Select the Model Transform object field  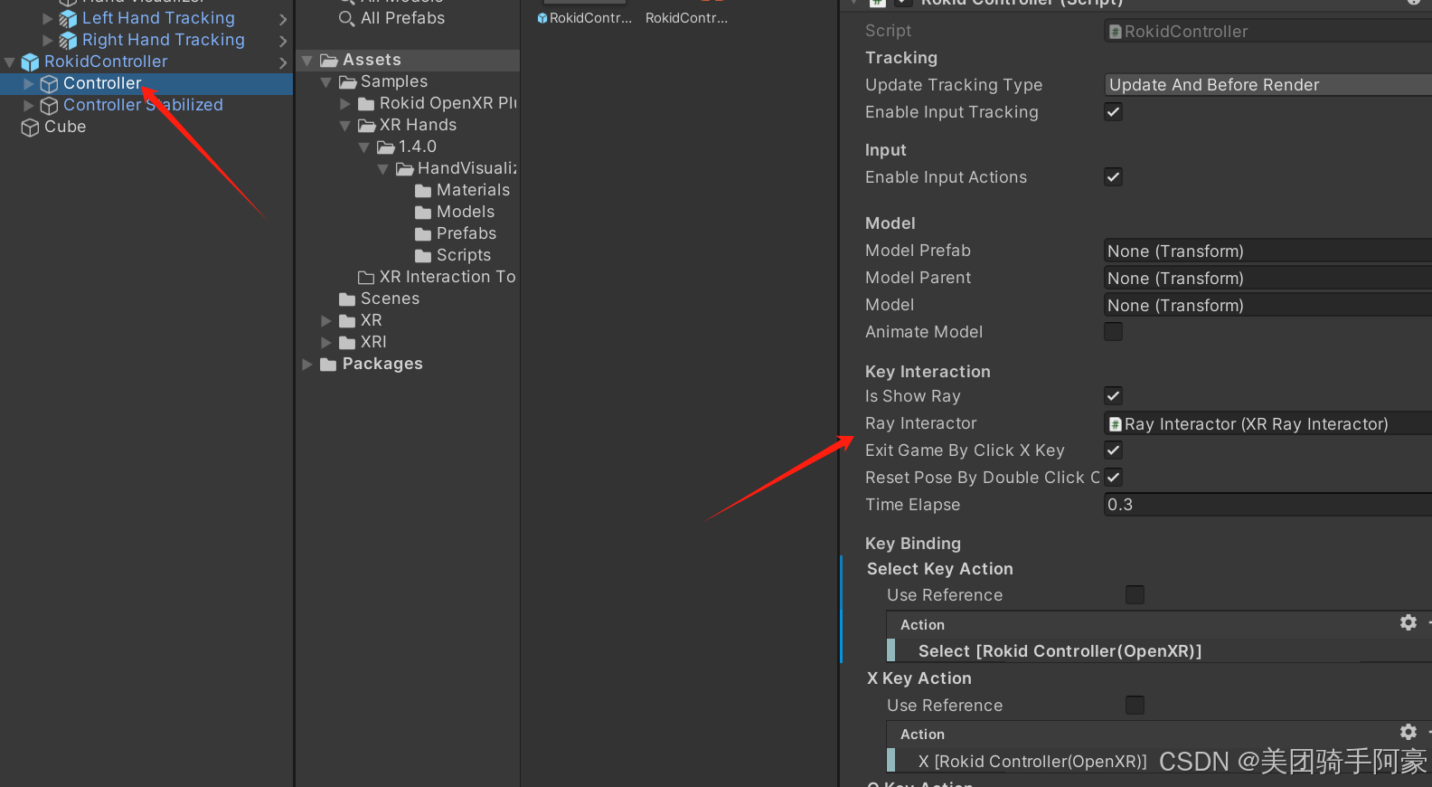(1267, 305)
